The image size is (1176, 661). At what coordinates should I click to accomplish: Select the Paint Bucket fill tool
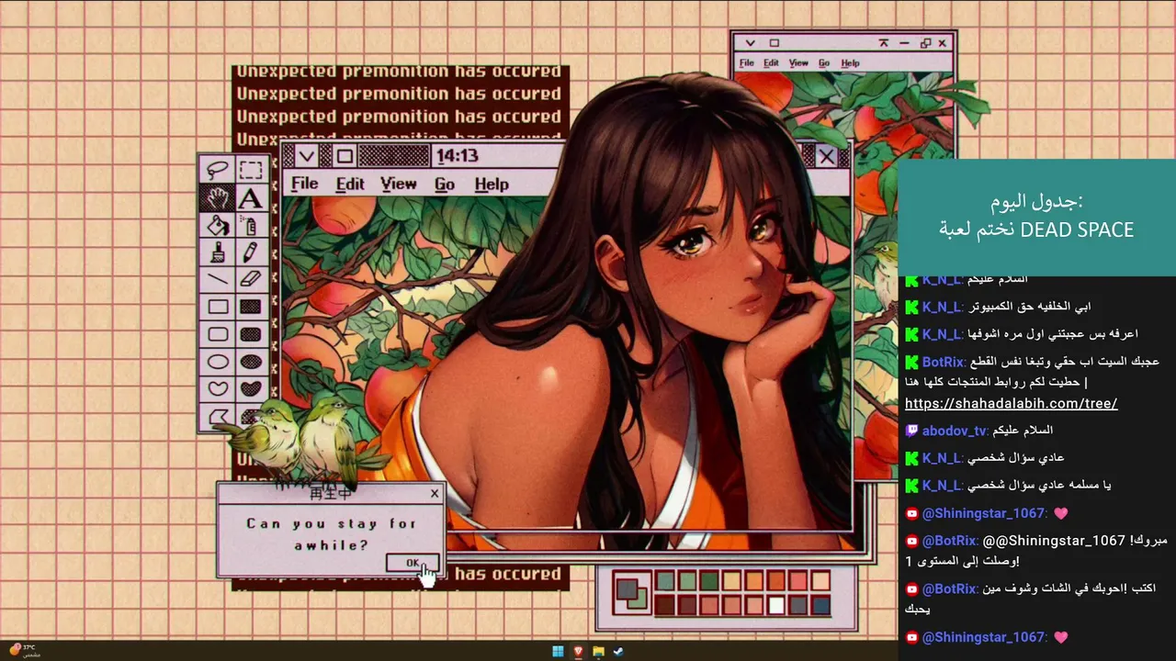point(218,225)
